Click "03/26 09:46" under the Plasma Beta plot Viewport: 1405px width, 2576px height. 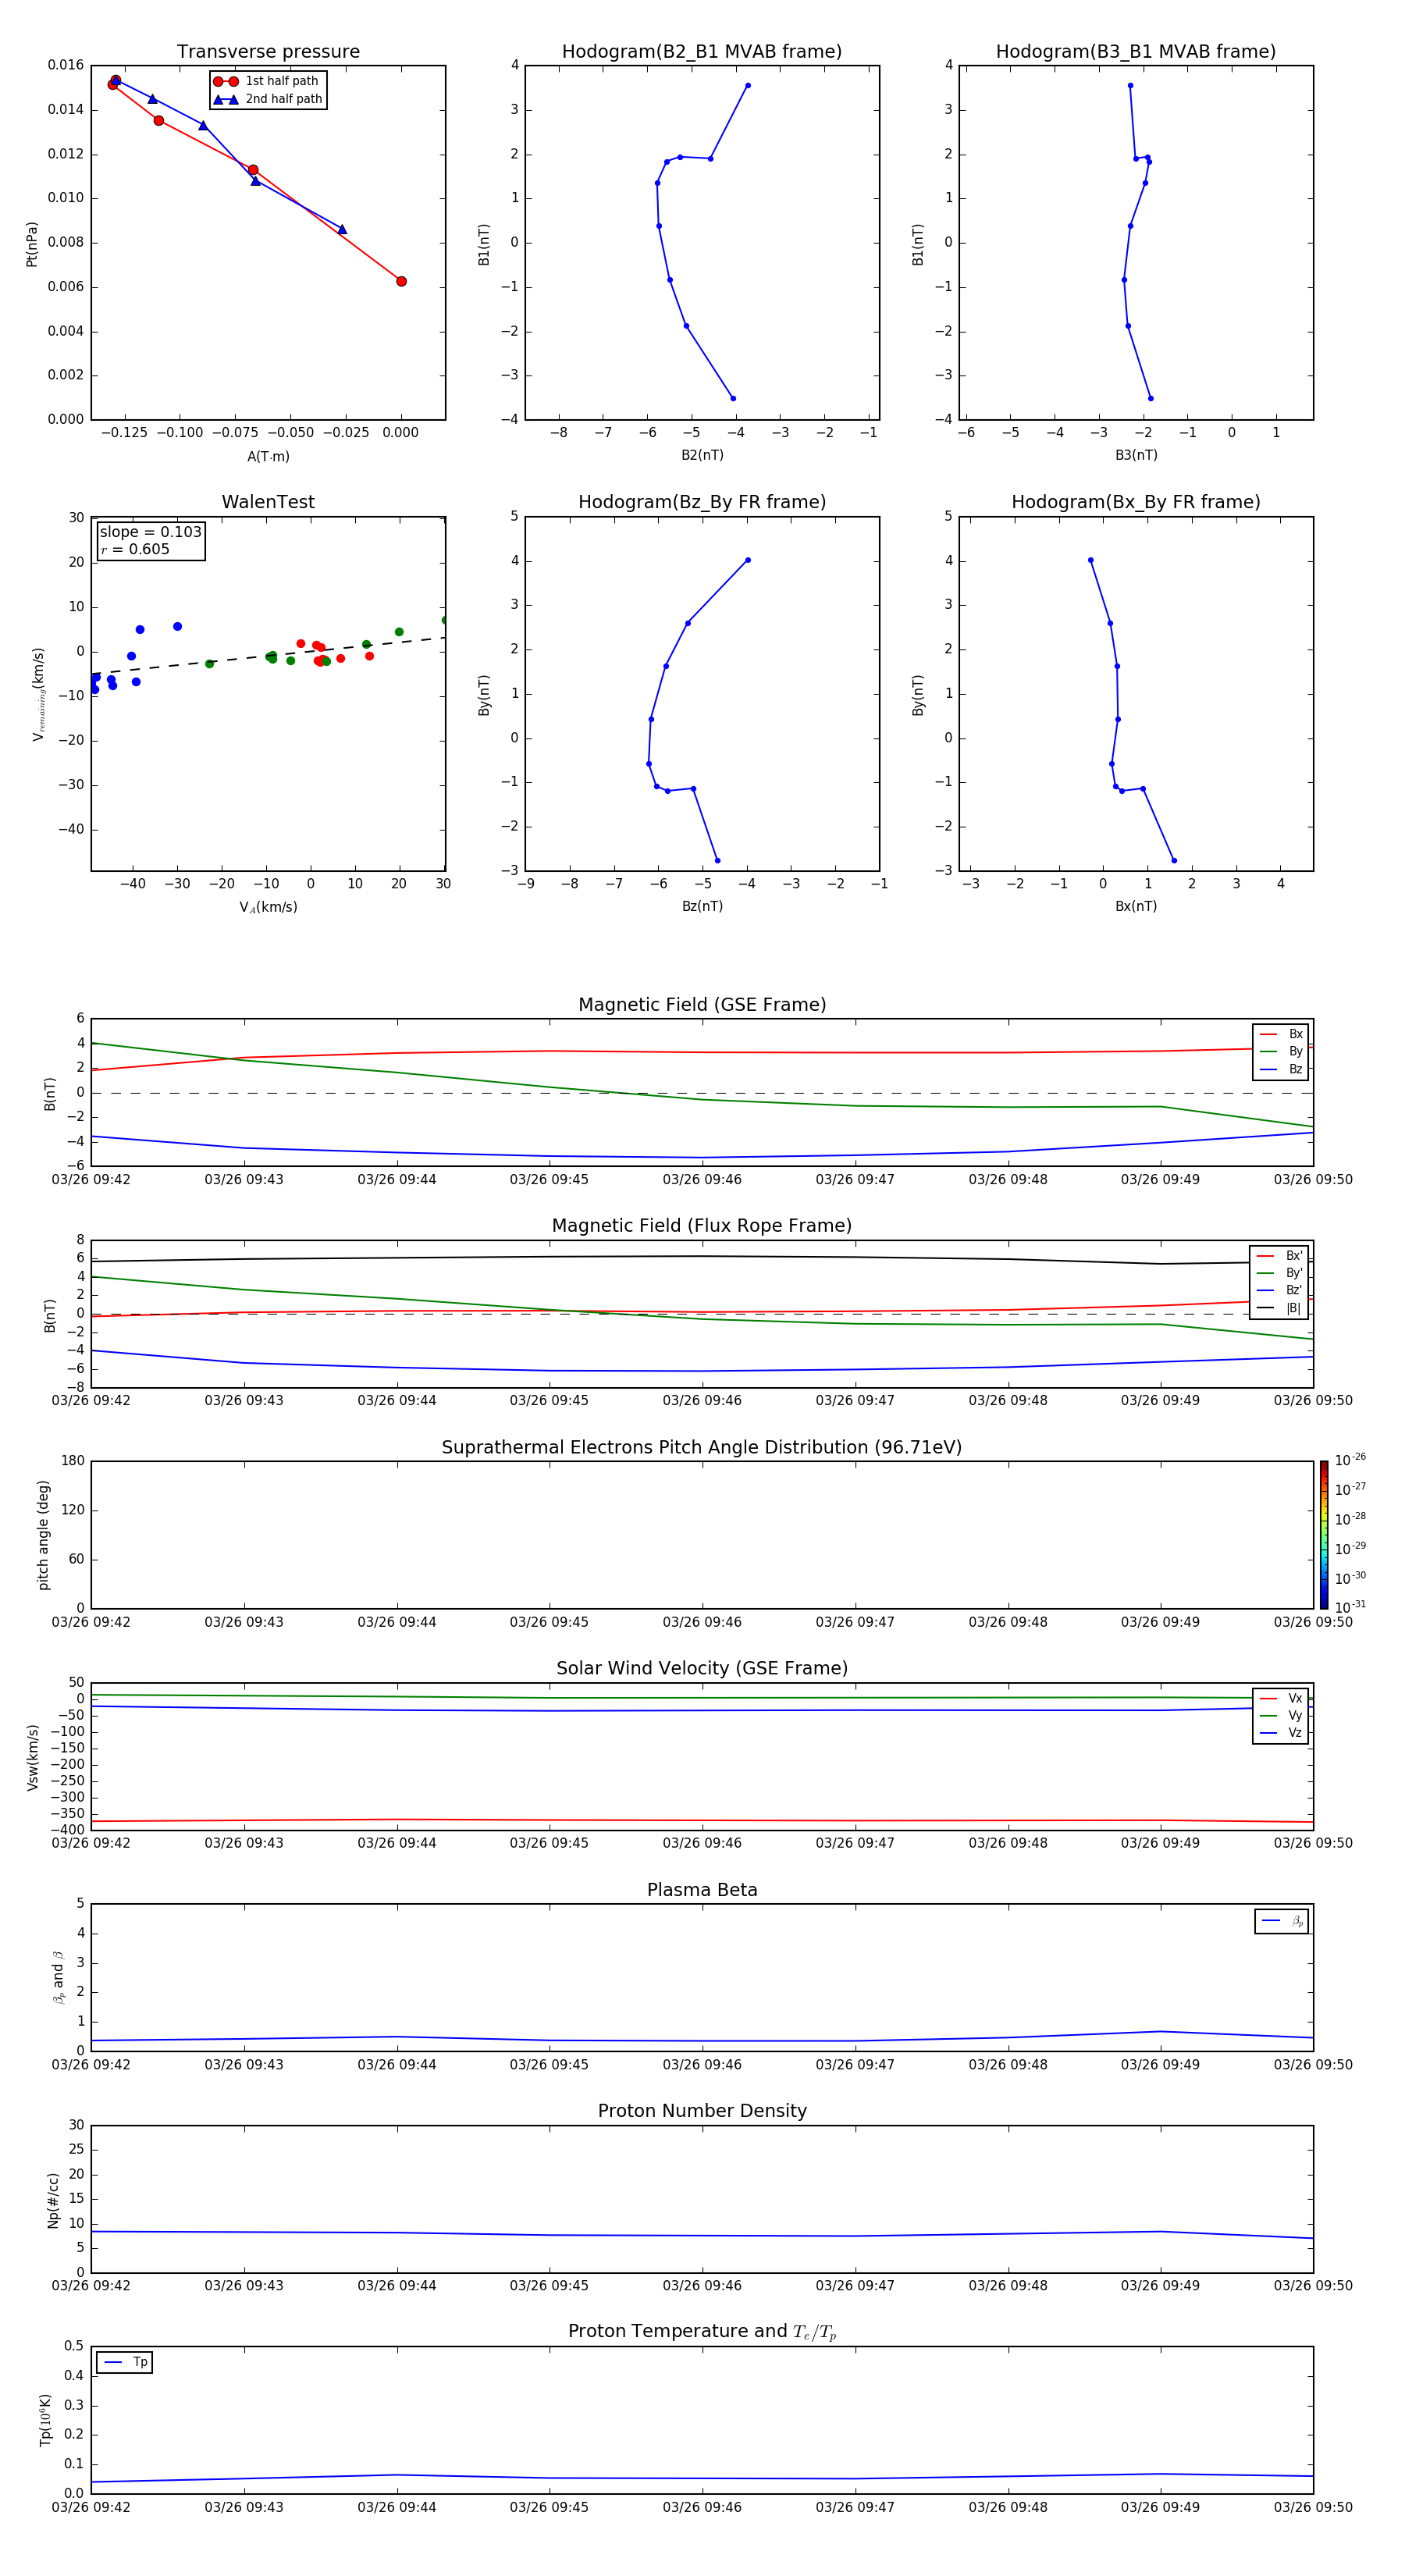tap(702, 2065)
